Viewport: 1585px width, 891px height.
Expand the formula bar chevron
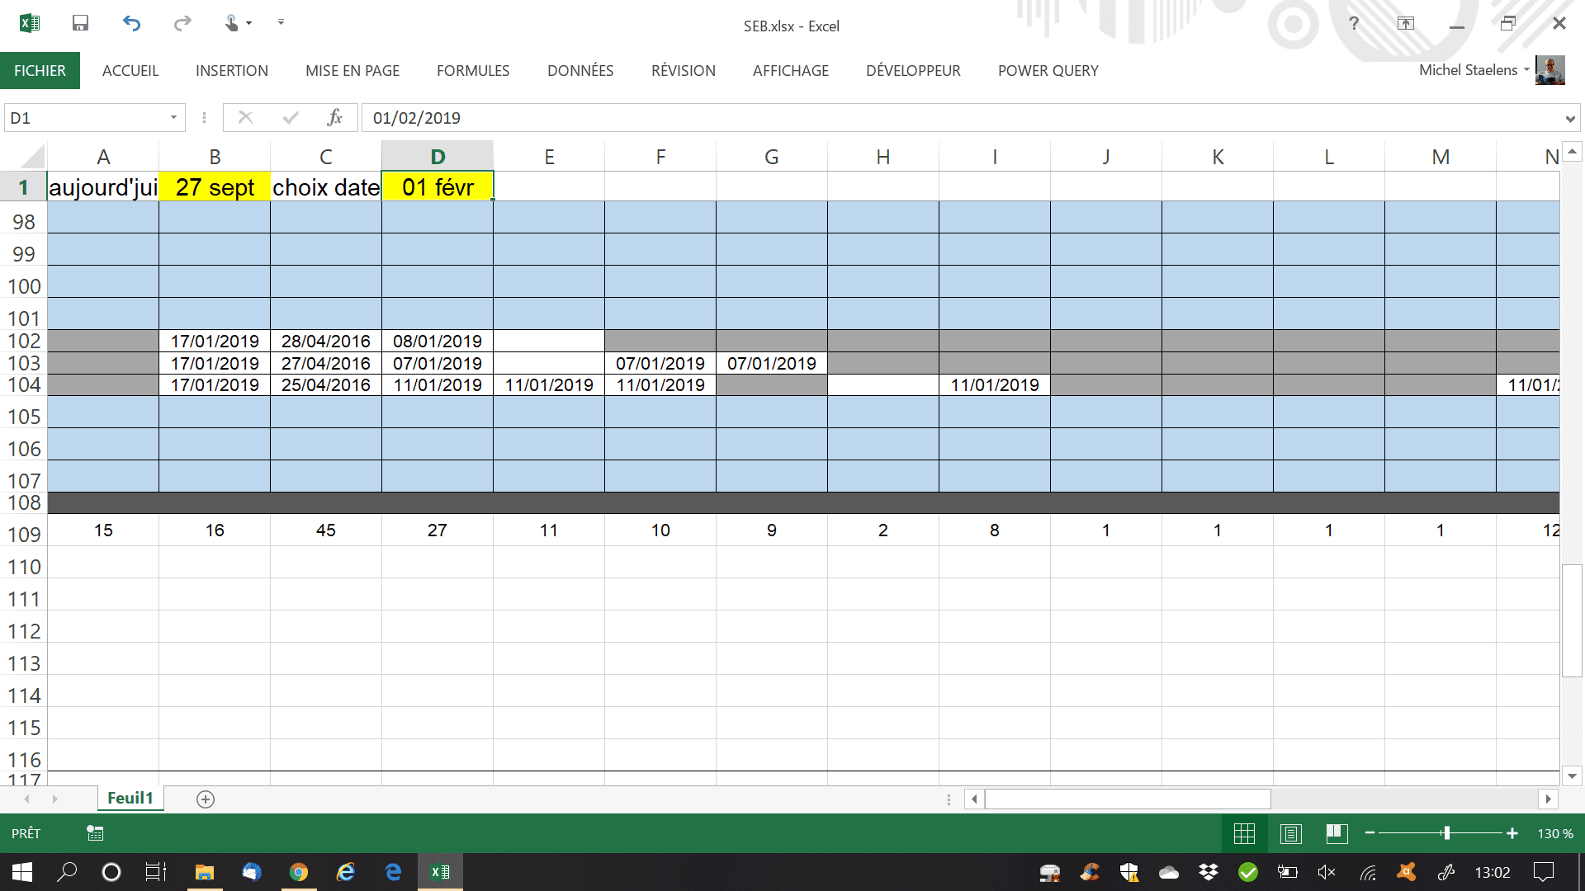[1569, 119]
